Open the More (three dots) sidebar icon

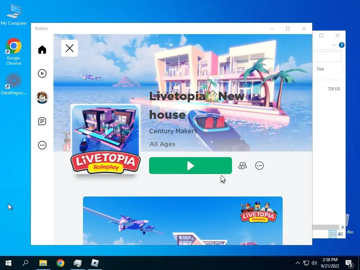tap(42, 145)
